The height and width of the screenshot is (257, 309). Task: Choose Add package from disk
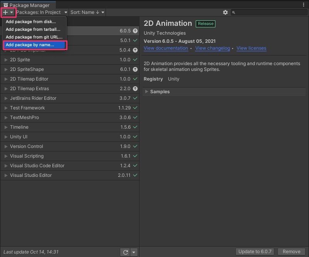pyautogui.click(x=31, y=22)
